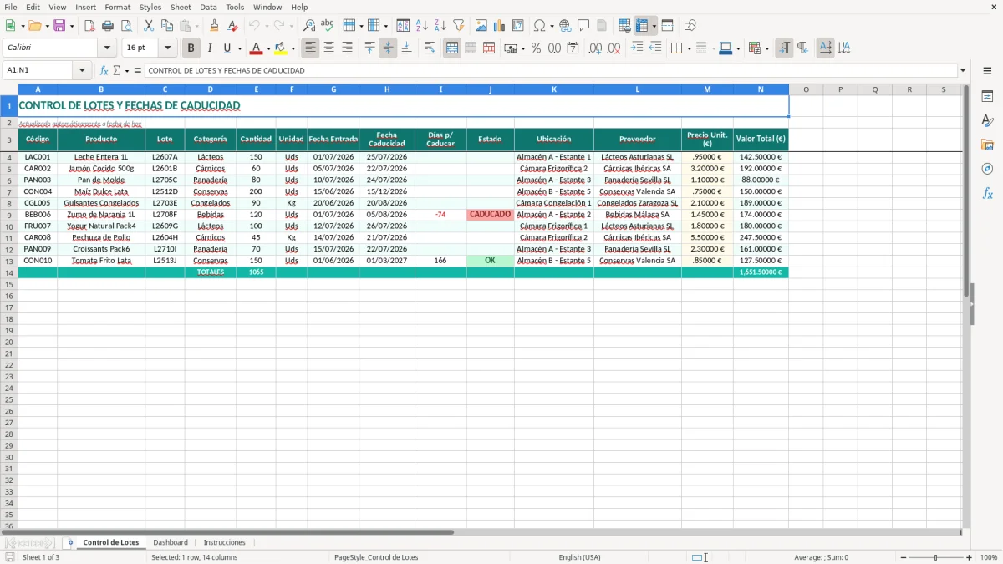Toggle Wrap Text
This screenshot has height=564, width=1003.
pos(430,48)
